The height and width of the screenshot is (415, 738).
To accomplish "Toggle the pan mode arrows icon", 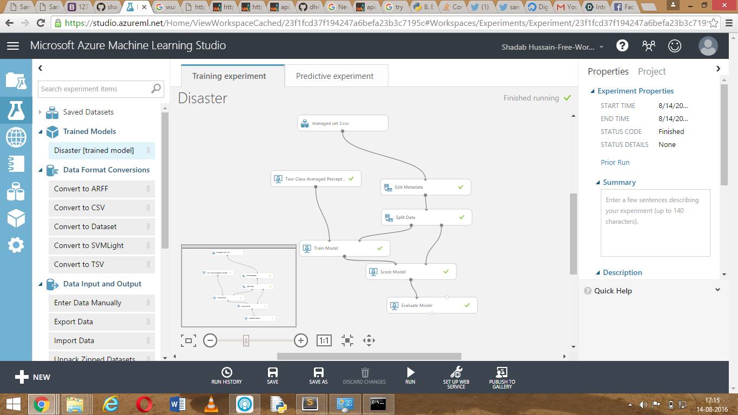I will [369, 340].
